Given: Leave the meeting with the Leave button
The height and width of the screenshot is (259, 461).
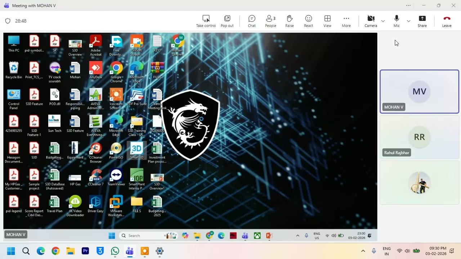Looking at the screenshot, I should point(447,21).
